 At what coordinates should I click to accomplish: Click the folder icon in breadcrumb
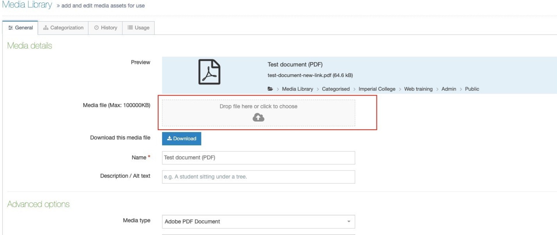pos(270,89)
